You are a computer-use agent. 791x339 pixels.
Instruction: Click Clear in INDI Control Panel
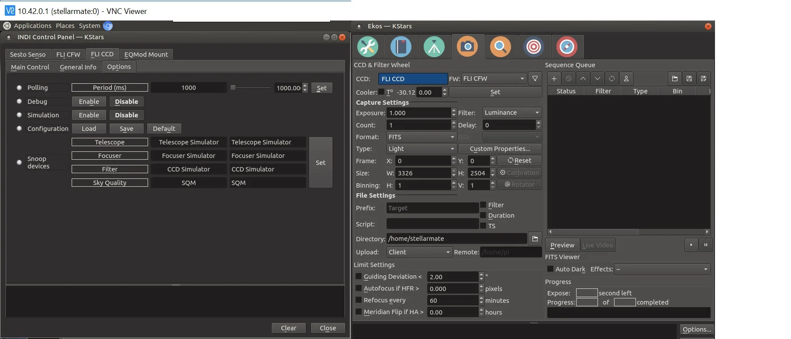click(288, 328)
